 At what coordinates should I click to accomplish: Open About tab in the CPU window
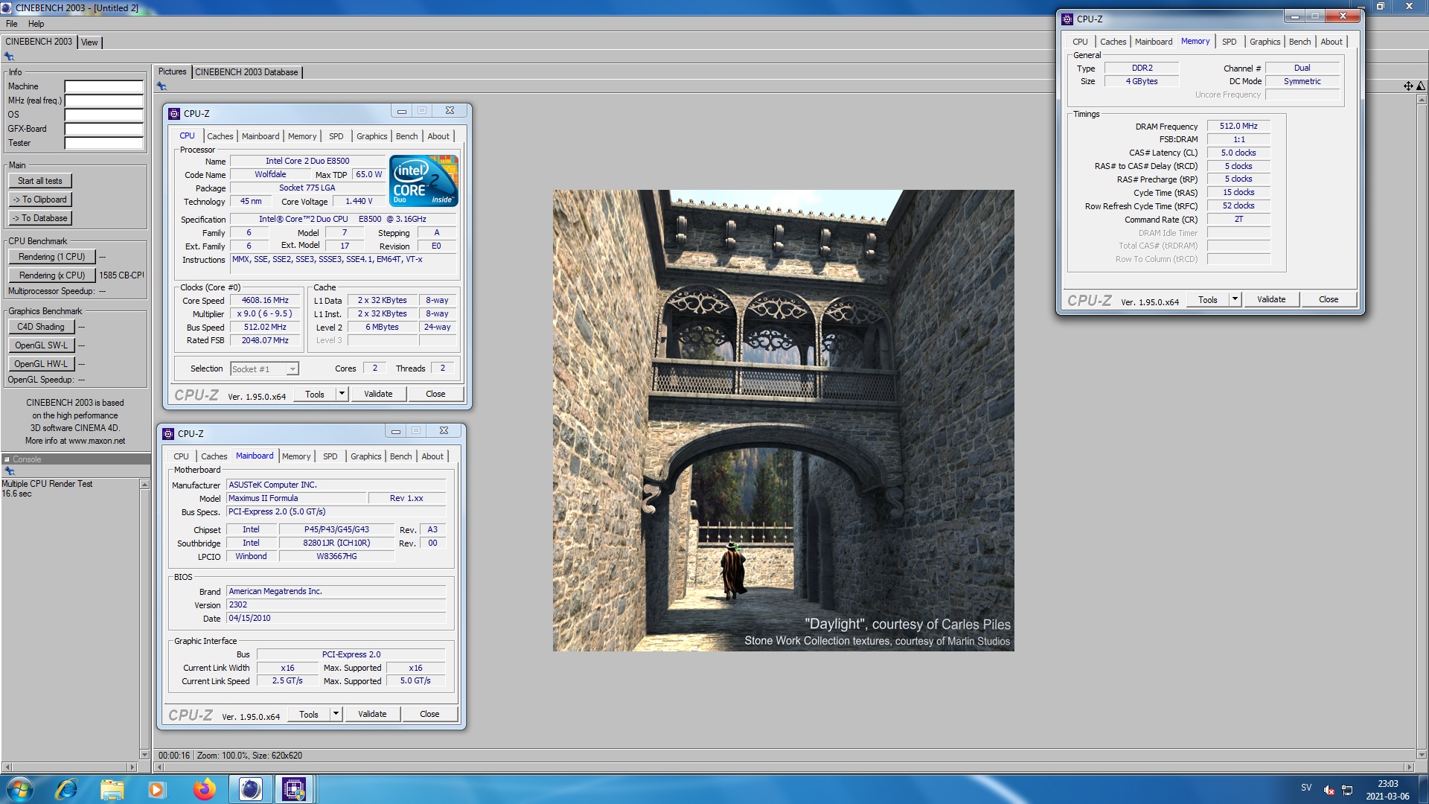[438, 136]
